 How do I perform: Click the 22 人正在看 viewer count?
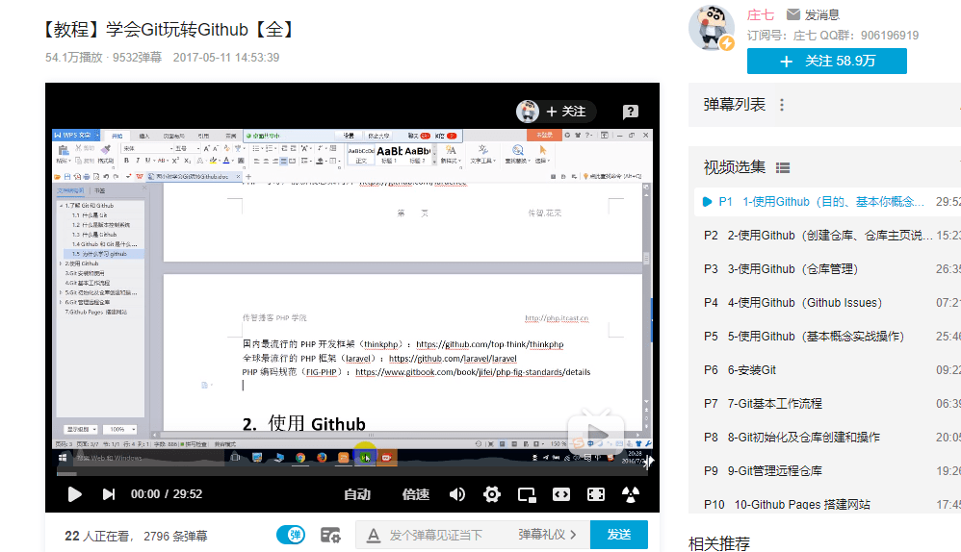coord(97,536)
